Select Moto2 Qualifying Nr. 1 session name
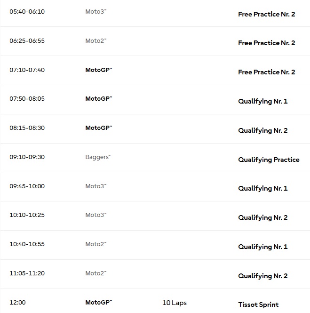Image resolution: width=310 pixels, height=313 pixels. pyautogui.click(x=262, y=247)
